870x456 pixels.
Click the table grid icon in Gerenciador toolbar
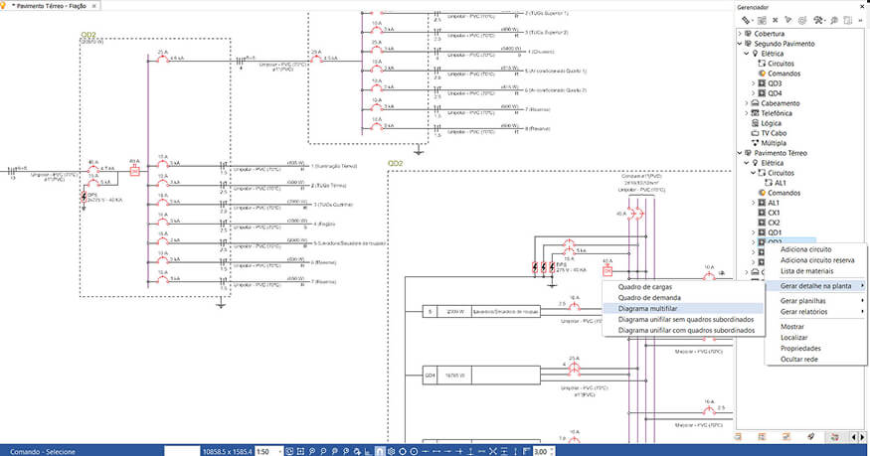click(762, 21)
